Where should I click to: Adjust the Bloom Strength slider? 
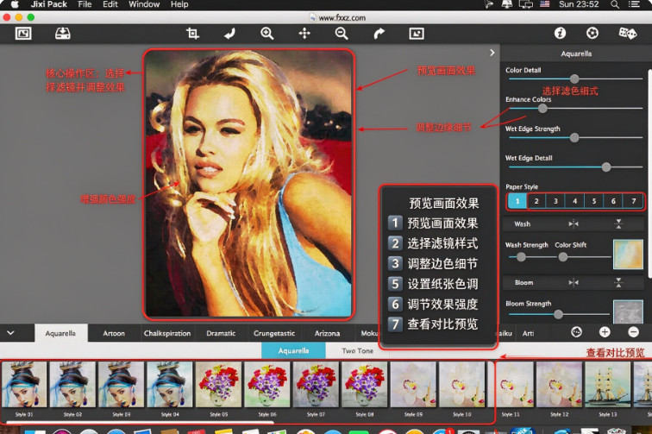[x=558, y=314]
